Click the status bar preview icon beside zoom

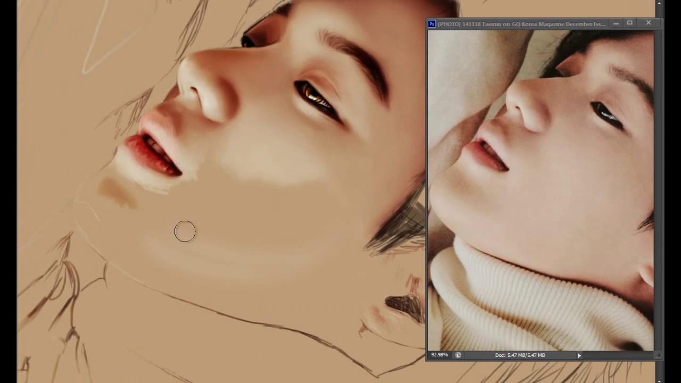click(458, 355)
